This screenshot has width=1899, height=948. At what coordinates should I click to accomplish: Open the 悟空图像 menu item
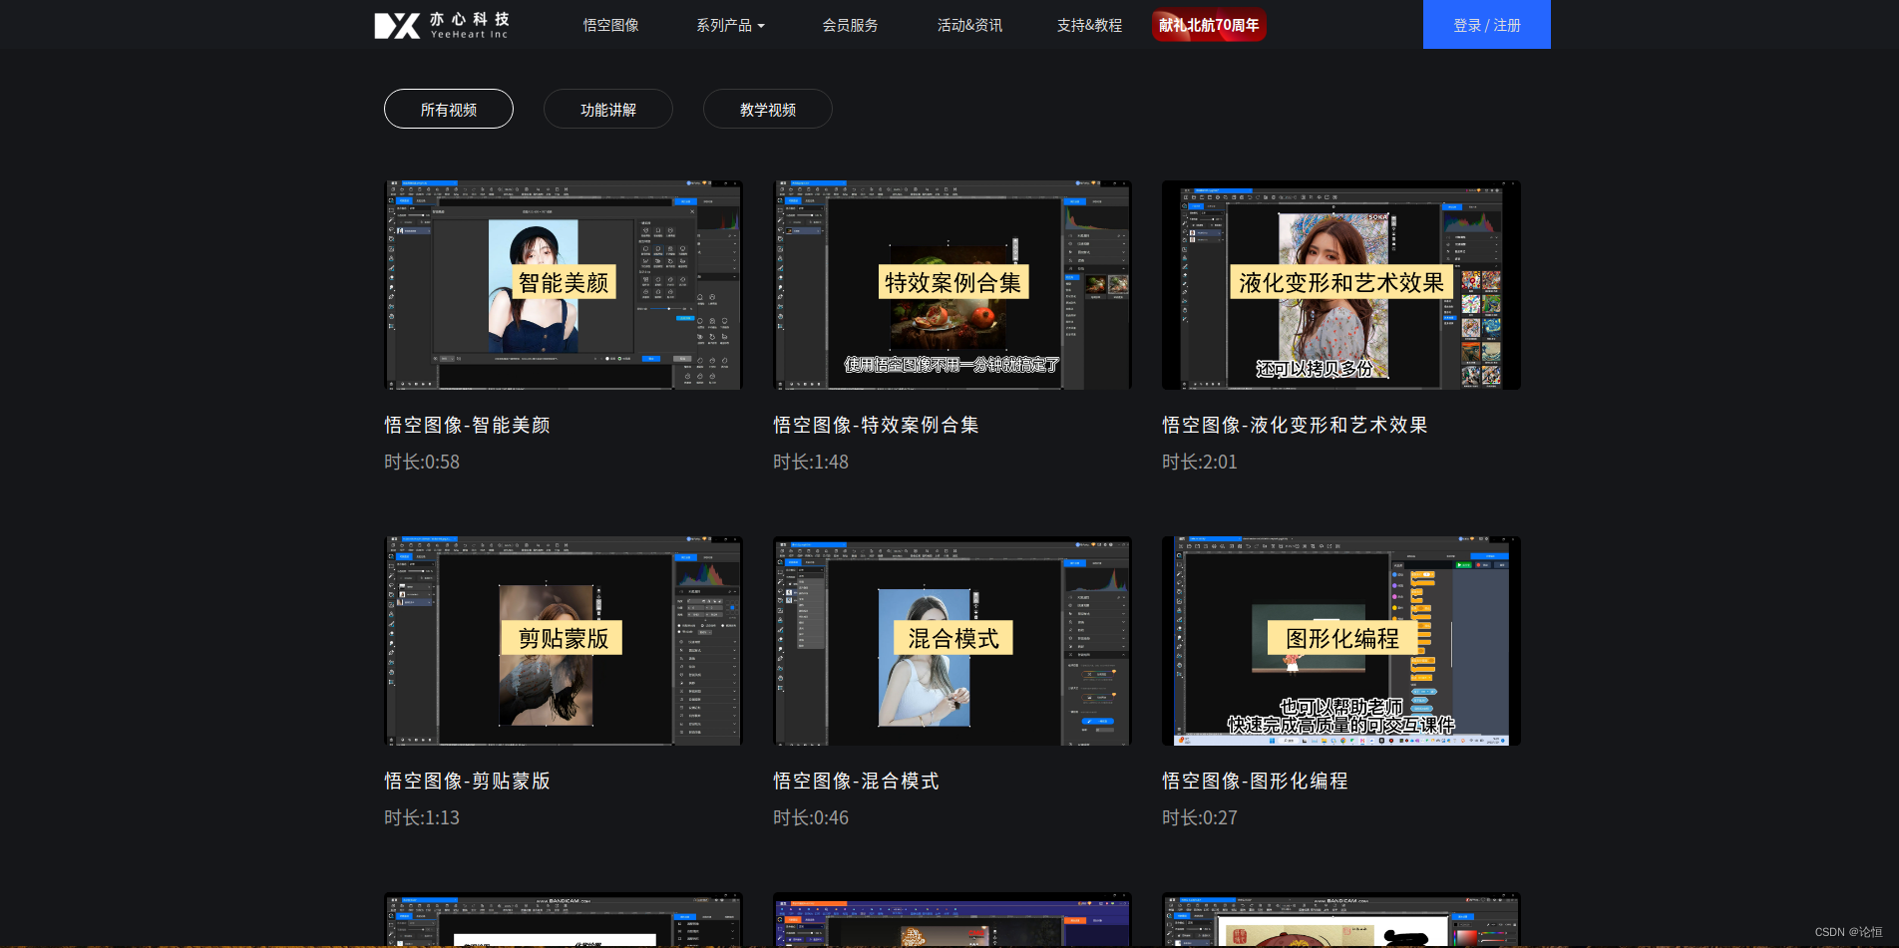pos(610,25)
